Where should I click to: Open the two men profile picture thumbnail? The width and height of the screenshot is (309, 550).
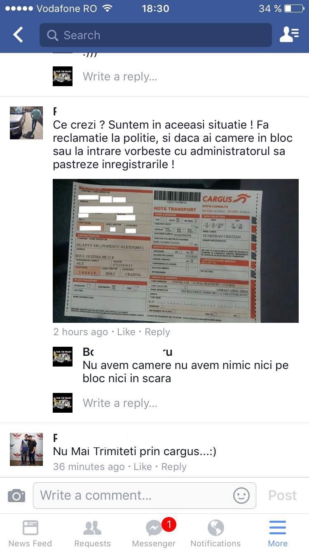pyautogui.click(x=26, y=449)
